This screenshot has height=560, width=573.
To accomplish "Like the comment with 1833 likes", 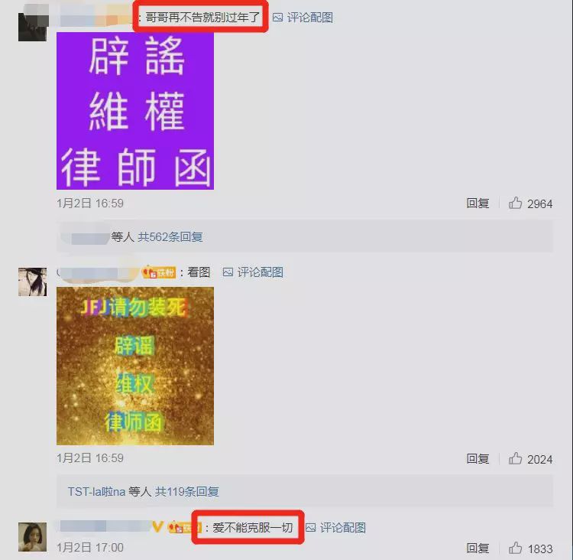I will click(x=515, y=548).
